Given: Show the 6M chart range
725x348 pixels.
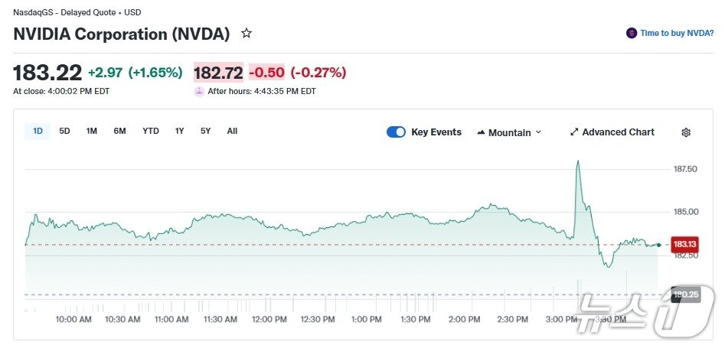Looking at the screenshot, I should pos(119,131).
